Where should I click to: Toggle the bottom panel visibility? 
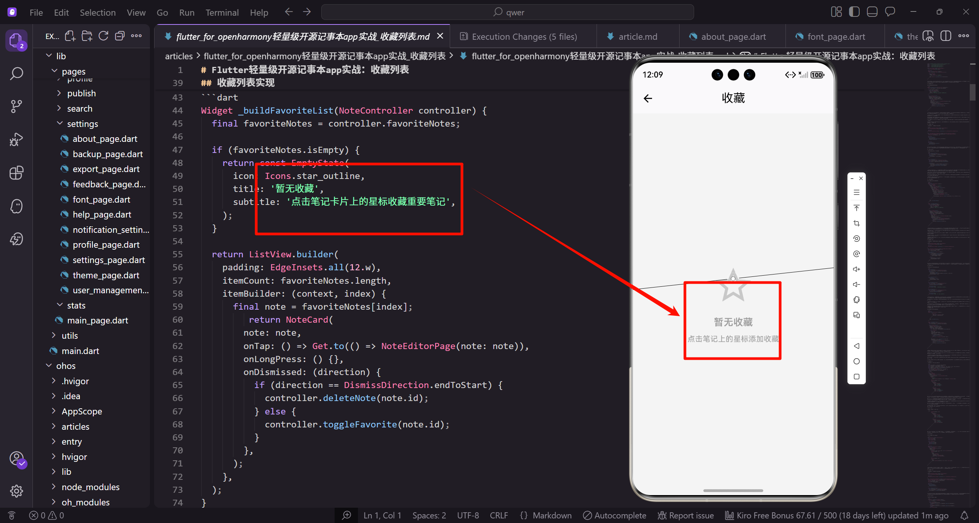click(872, 12)
